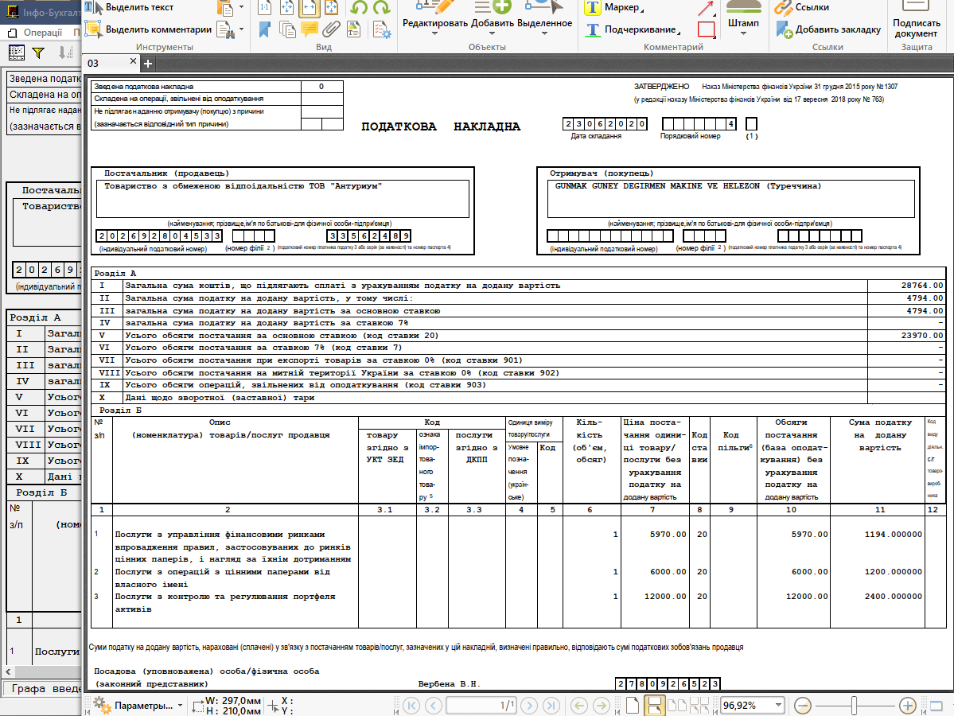Add a new tab with the plus button
954x716 pixels.
pyautogui.click(x=148, y=64)
